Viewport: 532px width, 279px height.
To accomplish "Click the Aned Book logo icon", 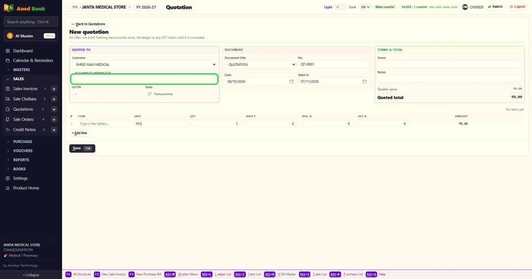I will (8, 8).
